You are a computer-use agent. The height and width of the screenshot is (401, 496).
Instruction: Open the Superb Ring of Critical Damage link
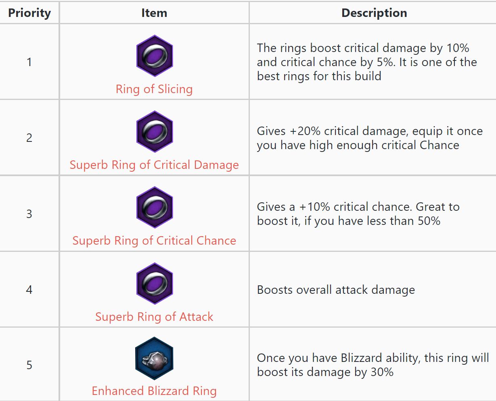pyautogui.click(x=154, y=165)
